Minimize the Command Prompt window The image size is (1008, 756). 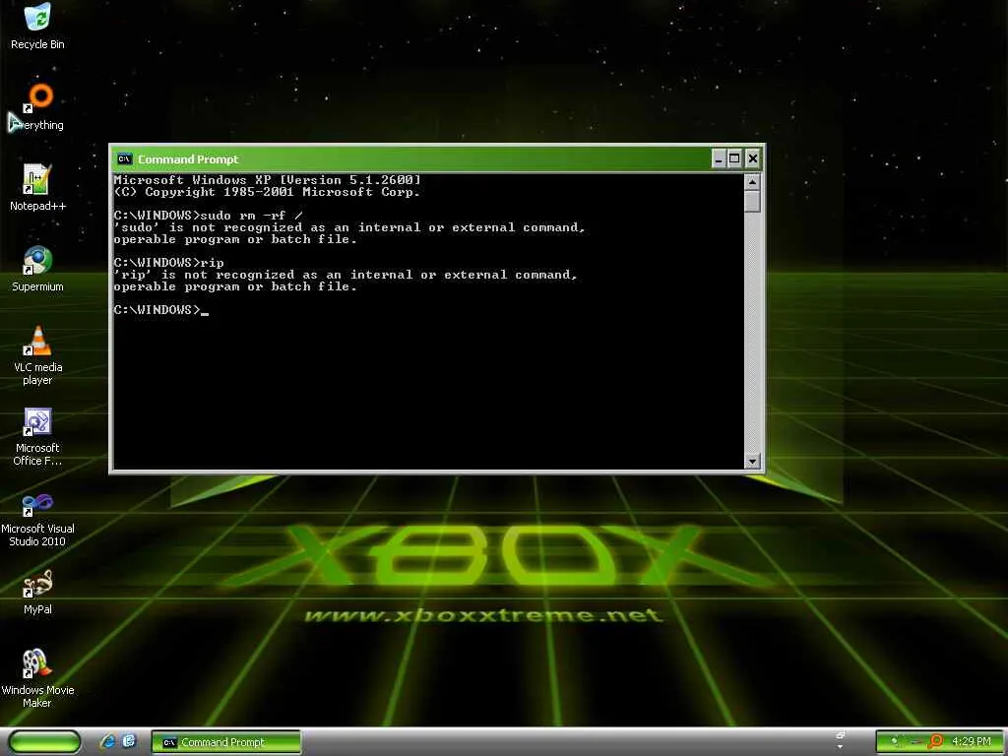[719, 158]
